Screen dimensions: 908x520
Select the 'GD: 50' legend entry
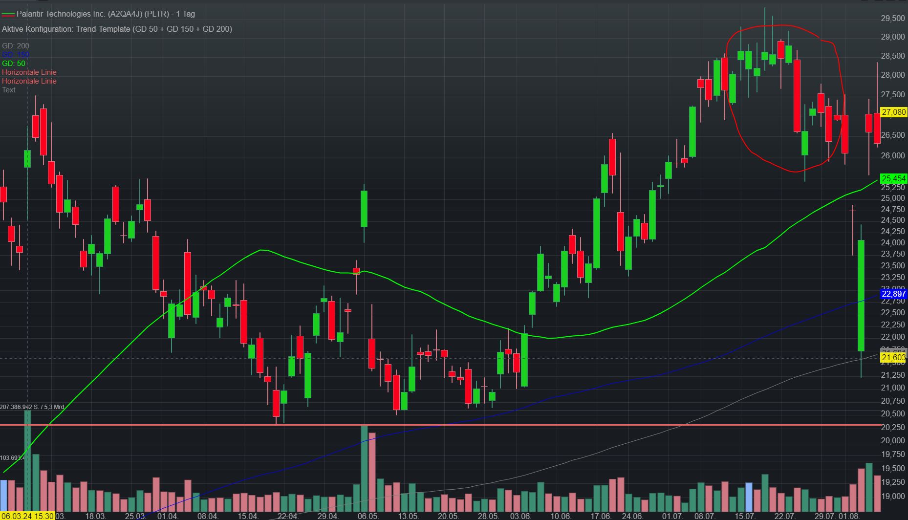(x=14, y=64)
